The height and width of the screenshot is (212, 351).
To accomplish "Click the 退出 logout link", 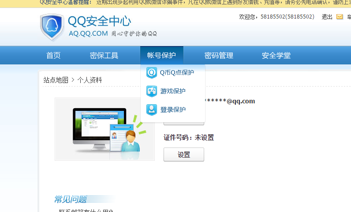I will point(327,17).
